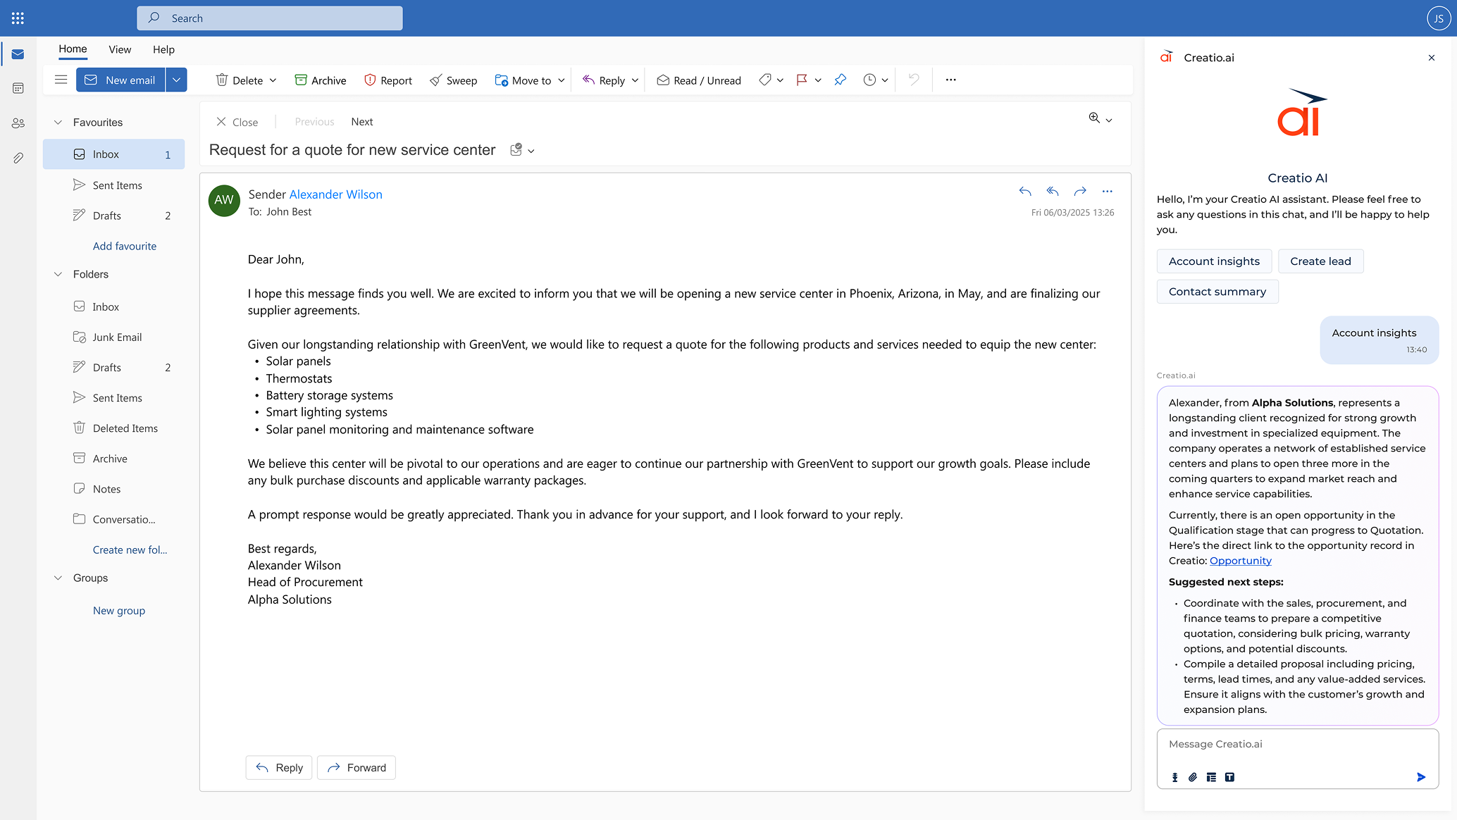Viewport: 1457px width, 820px height.
Task: Open the calendar icon in left rail
Action: [18, 88]
